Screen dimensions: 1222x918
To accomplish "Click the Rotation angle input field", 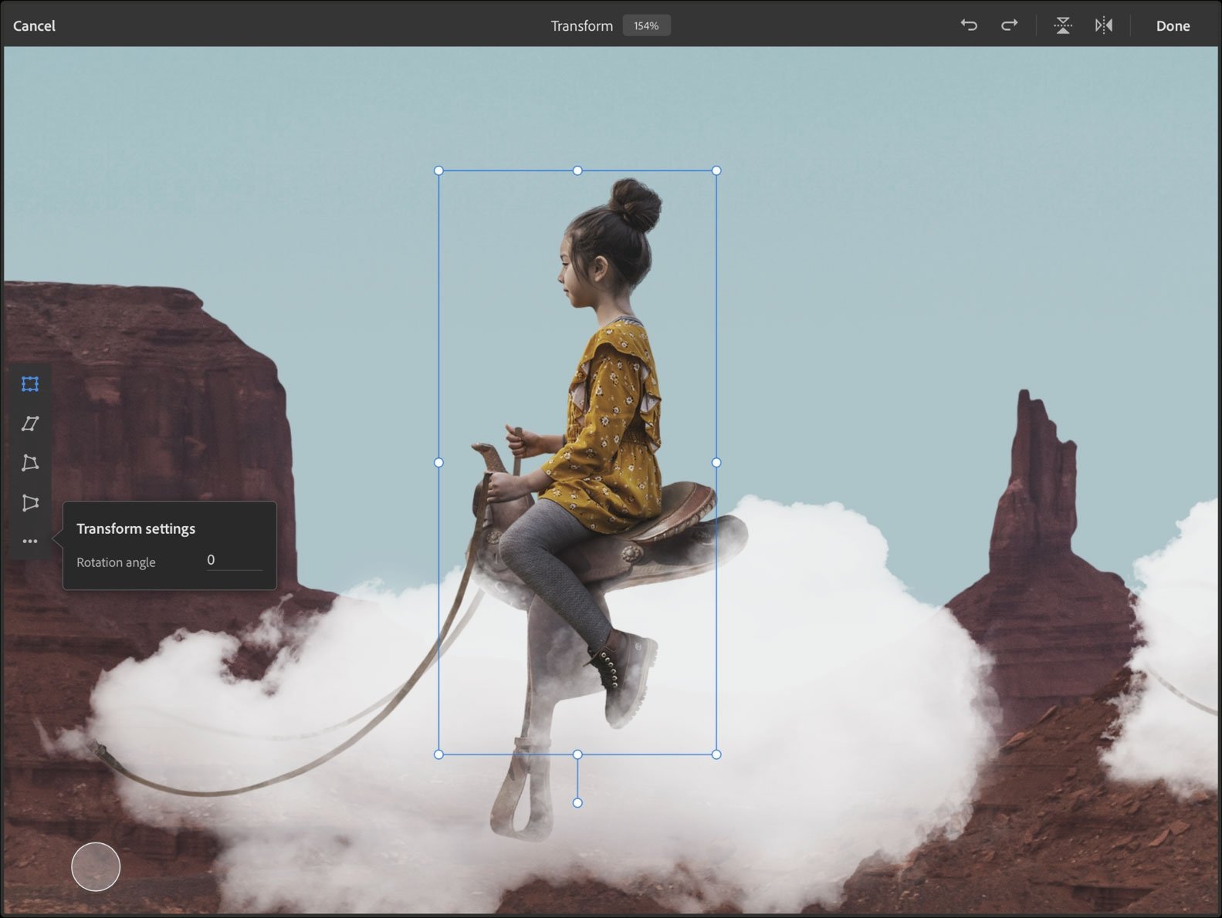I will pyautogui.click(x=233, y=560).
